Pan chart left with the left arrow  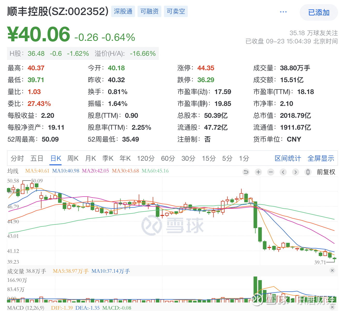pos(283,172)
